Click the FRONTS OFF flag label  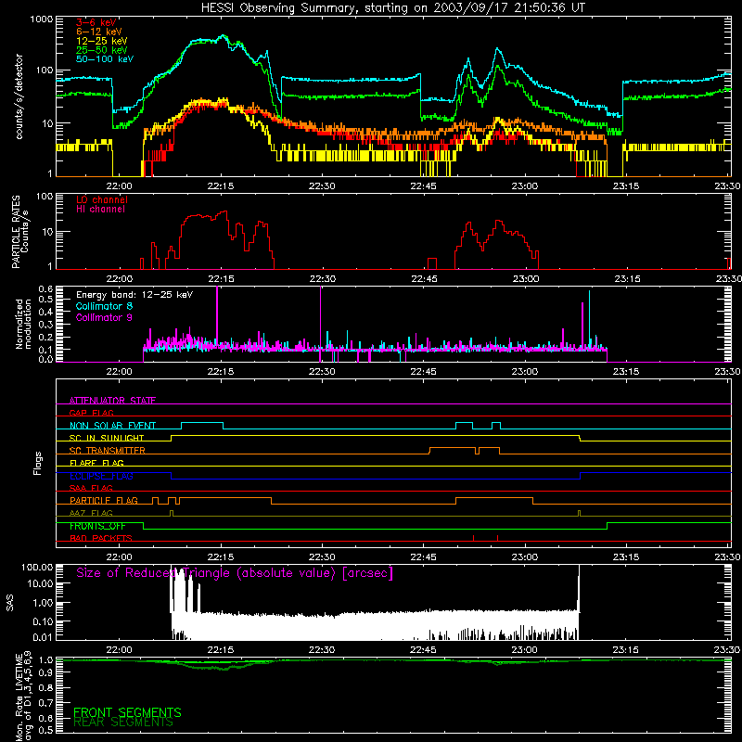[x=97, y=526]
